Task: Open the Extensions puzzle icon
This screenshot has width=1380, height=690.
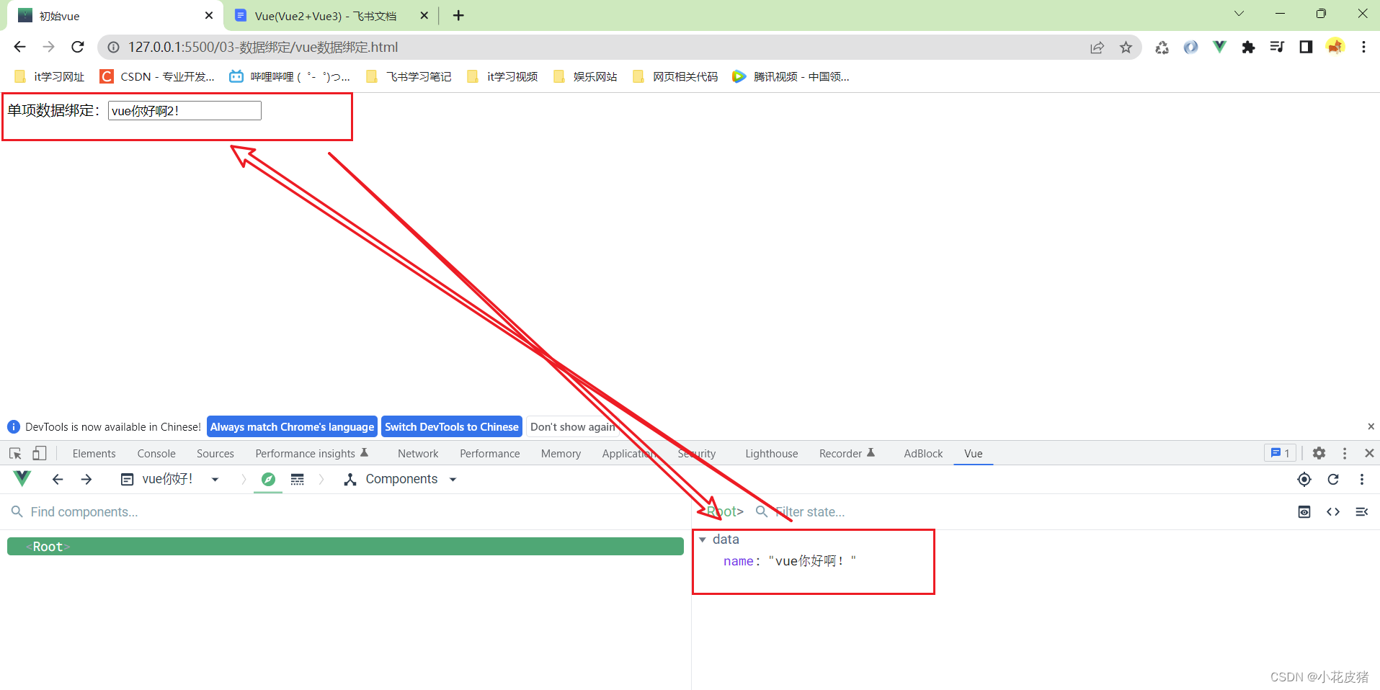Action: (1248, 47)
